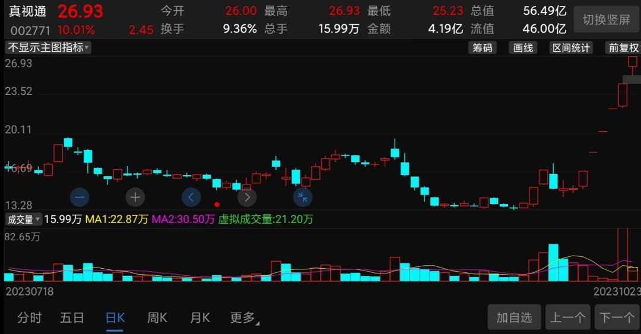Click the 总手 value 15.99万 in header
Image resolution: width=641 pixels, height=334 pixels.
click(339, 28)
